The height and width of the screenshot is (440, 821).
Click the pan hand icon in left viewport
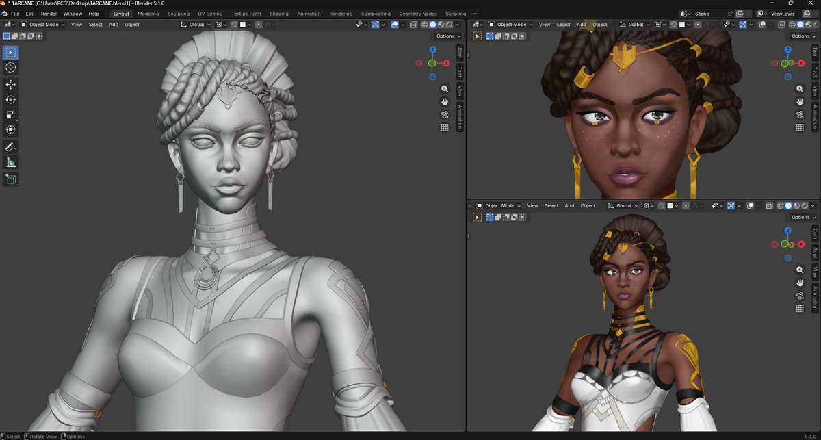[445, 101]
